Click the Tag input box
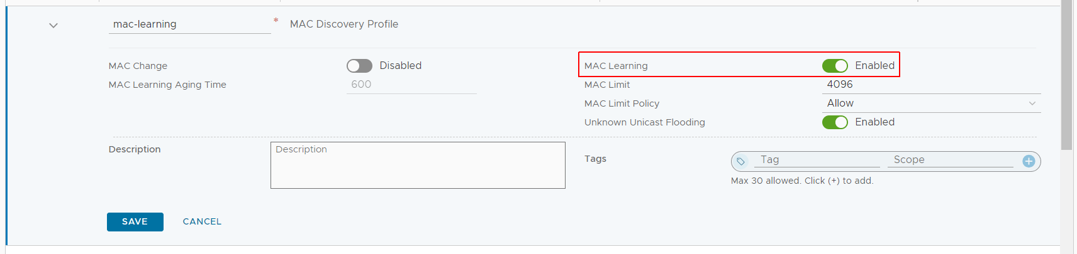The width and height of the screenshot is (1077, 254). coord(817,160)
